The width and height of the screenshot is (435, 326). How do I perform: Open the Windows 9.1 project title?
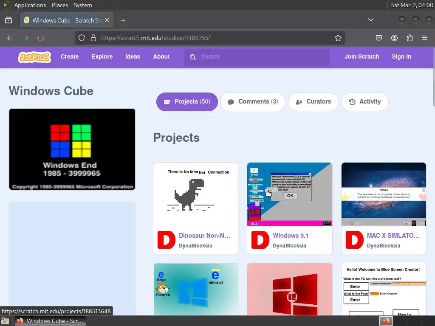tap(291, 236)
